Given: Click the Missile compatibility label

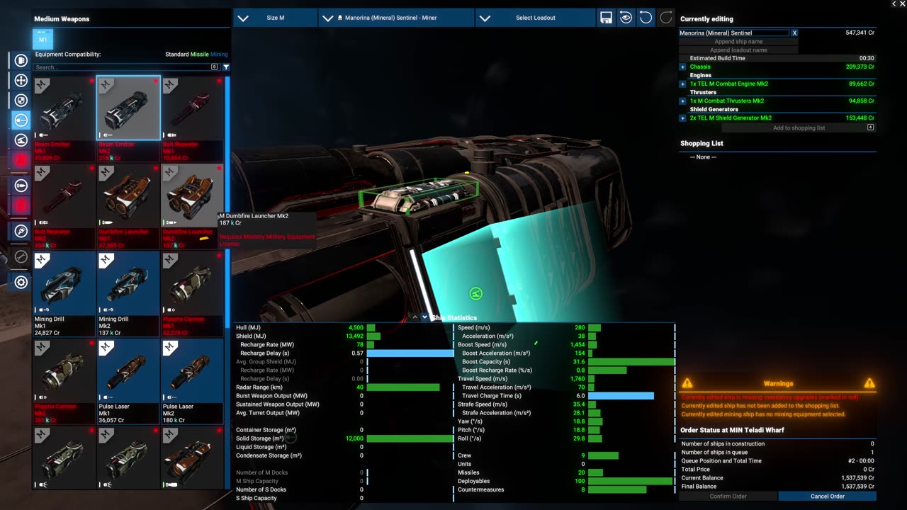Looking at the screenshot, I should (199, 55).
